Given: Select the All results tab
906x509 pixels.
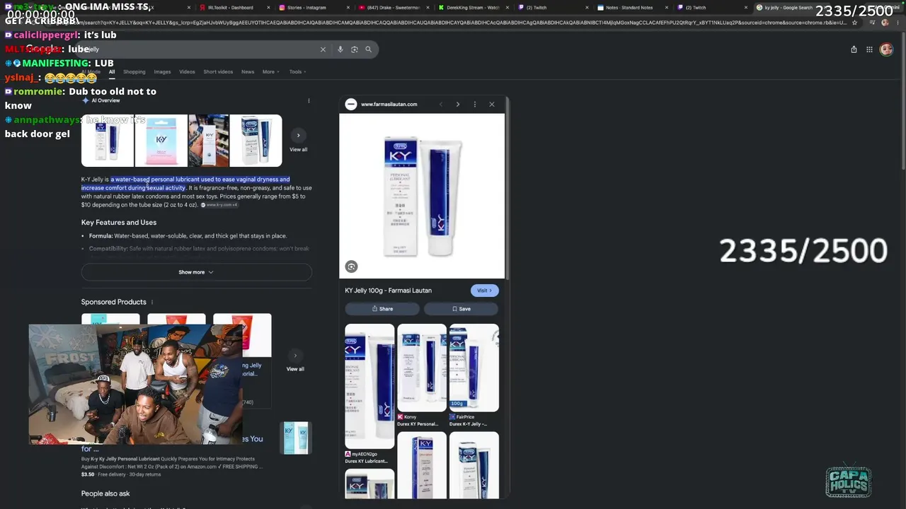Looking at the screenshot, I should (x=112, y=71).
